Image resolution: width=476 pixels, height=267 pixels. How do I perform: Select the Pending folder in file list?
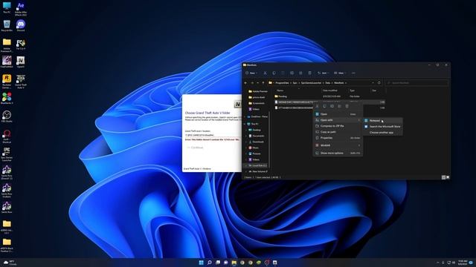283,96
